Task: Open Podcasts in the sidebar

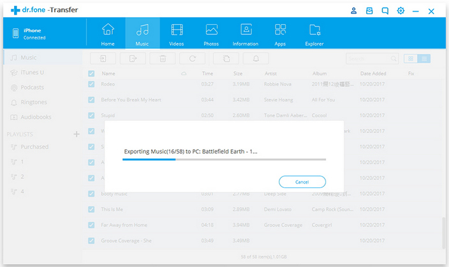Action: coord(32,87)
